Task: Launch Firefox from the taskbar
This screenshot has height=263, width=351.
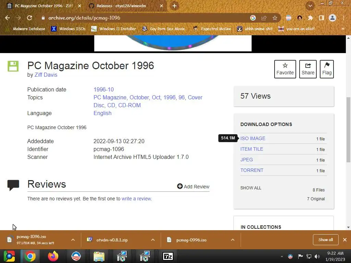Action: (53, 256)
